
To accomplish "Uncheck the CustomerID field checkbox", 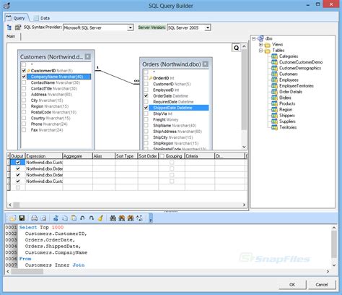I will tap(24, 71).
